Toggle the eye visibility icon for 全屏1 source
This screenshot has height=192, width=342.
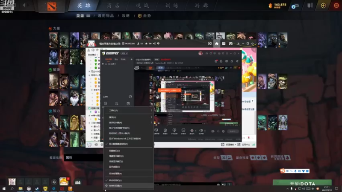pyautogui.click(x=103, y=64)
